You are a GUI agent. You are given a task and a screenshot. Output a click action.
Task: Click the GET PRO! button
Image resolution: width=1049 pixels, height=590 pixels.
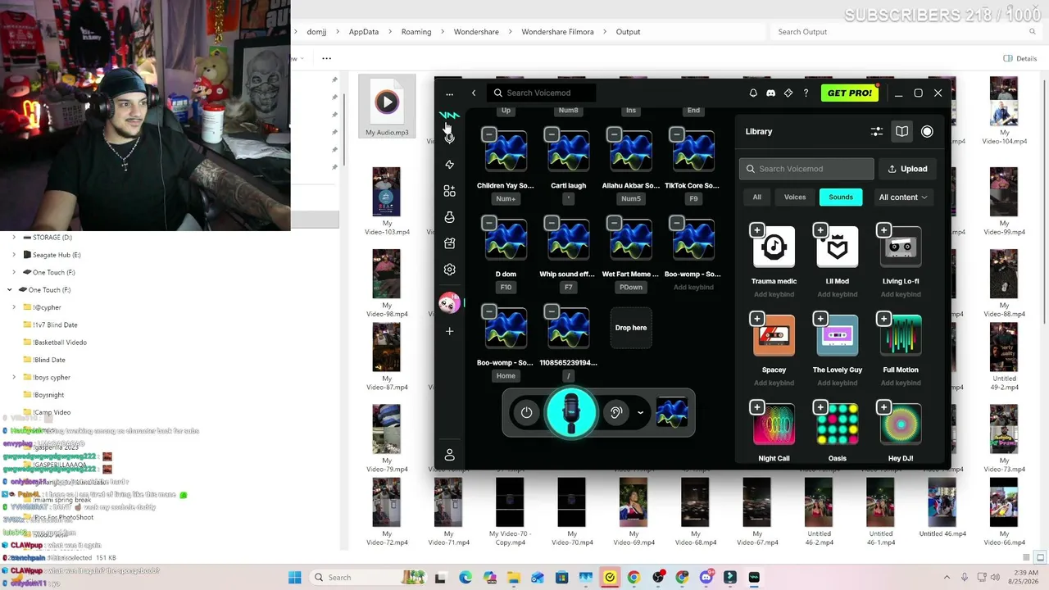click(x=850, y=93)
